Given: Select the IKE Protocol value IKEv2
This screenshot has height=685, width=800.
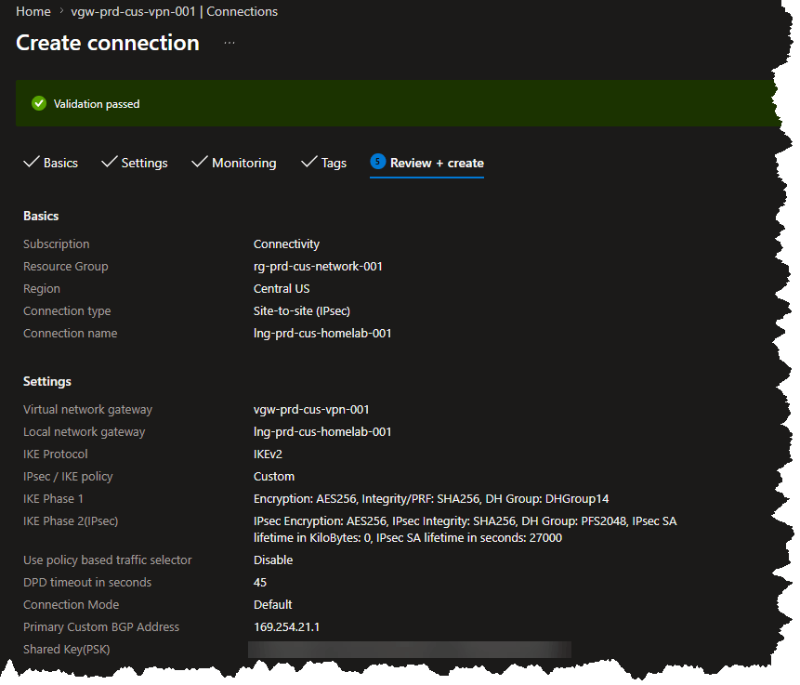Looking at the screenshot, I should tap(268, 454).
